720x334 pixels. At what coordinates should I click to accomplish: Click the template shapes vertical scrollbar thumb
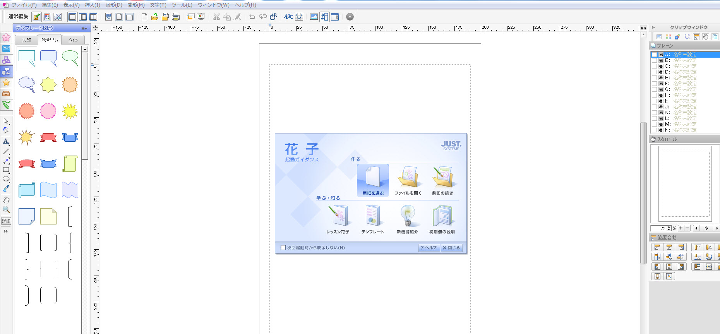pos(85,106)
